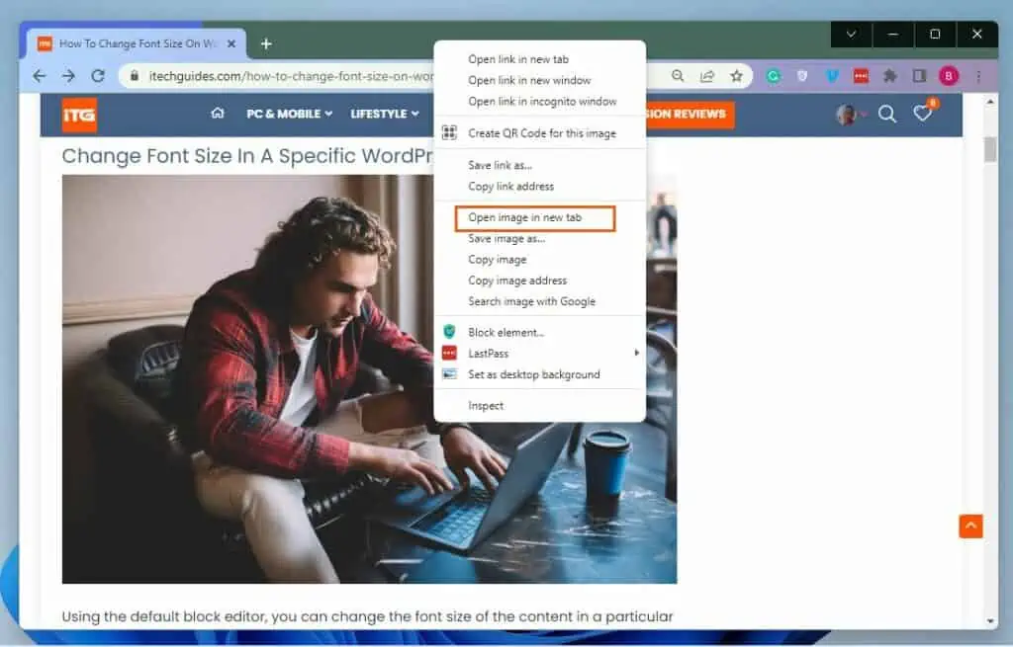1013x647 pixels.
Task: Expand the LIFESTYLE navigation dropdown
Action: click(384, 114)
